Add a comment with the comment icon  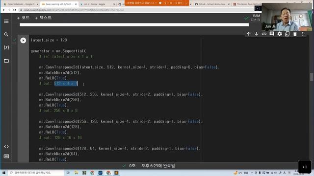tap(272, 34)
